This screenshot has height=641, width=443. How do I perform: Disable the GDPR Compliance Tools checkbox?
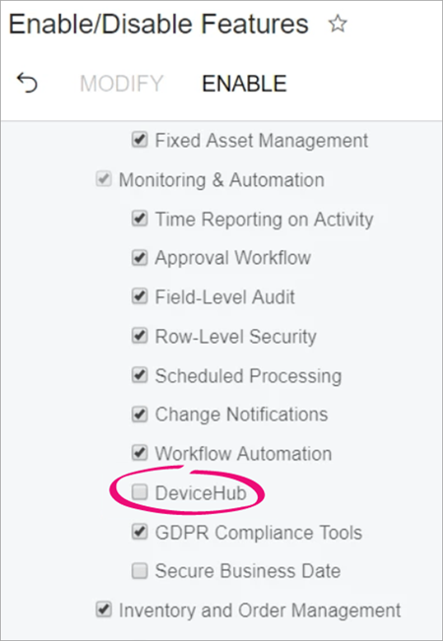pyautogui.click(x=140, y=532)
